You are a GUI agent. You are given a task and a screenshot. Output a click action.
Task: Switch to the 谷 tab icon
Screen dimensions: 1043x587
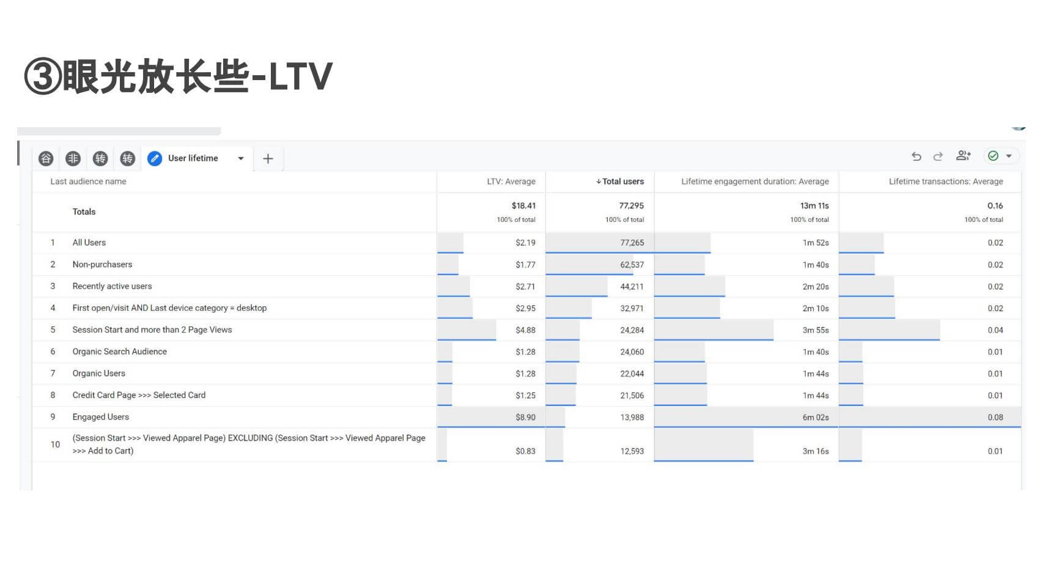[x=46, y=159]
